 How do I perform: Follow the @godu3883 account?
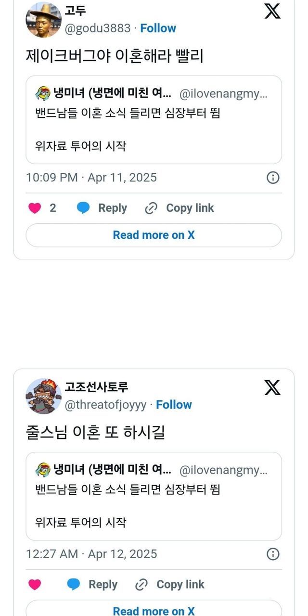click(158, 28)
